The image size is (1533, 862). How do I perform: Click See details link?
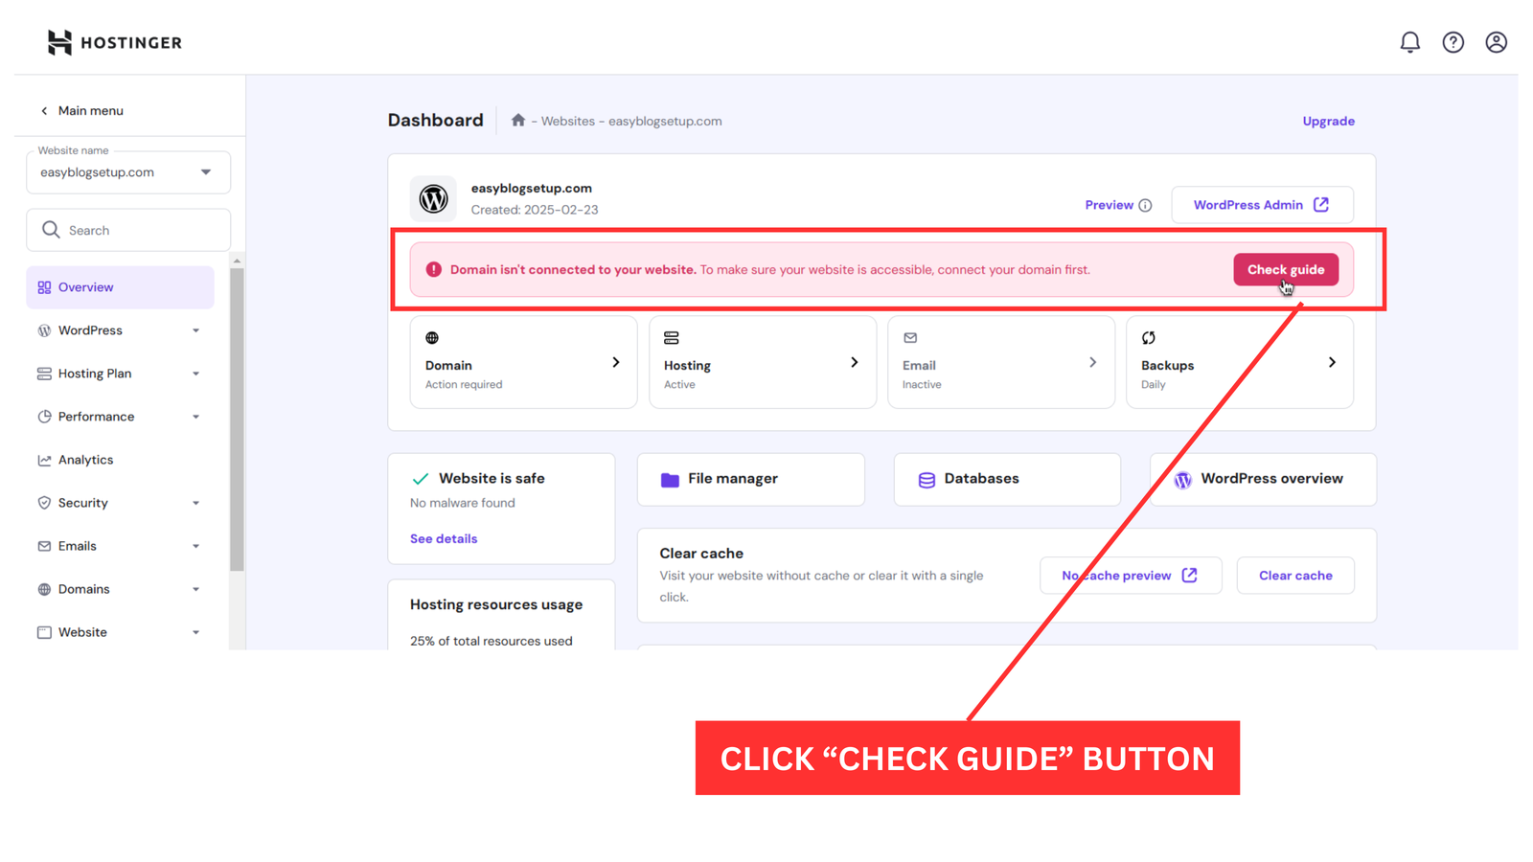[444, 538]
